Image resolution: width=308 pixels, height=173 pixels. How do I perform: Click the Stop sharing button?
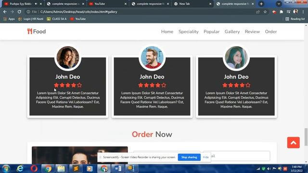tap(189, 157)
